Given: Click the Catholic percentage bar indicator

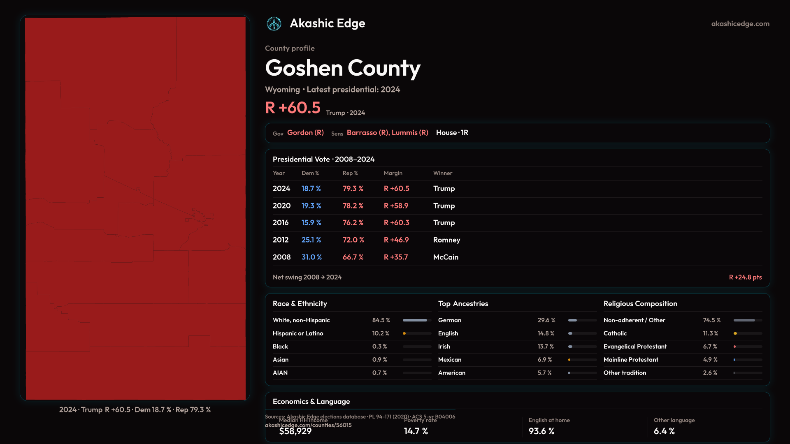Looking at the screenshot, I should click(735, 333).
